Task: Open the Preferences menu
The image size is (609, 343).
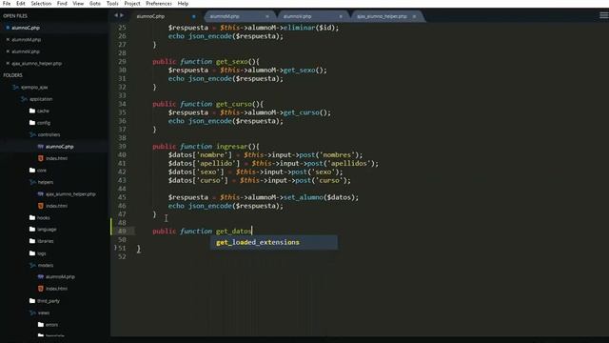Action: tap(159, 4)
